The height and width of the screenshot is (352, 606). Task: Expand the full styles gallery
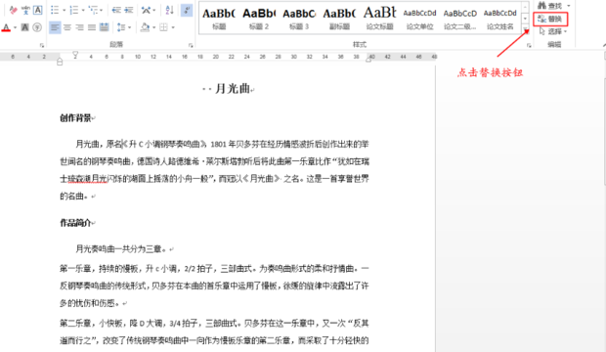tap(525, 28)
